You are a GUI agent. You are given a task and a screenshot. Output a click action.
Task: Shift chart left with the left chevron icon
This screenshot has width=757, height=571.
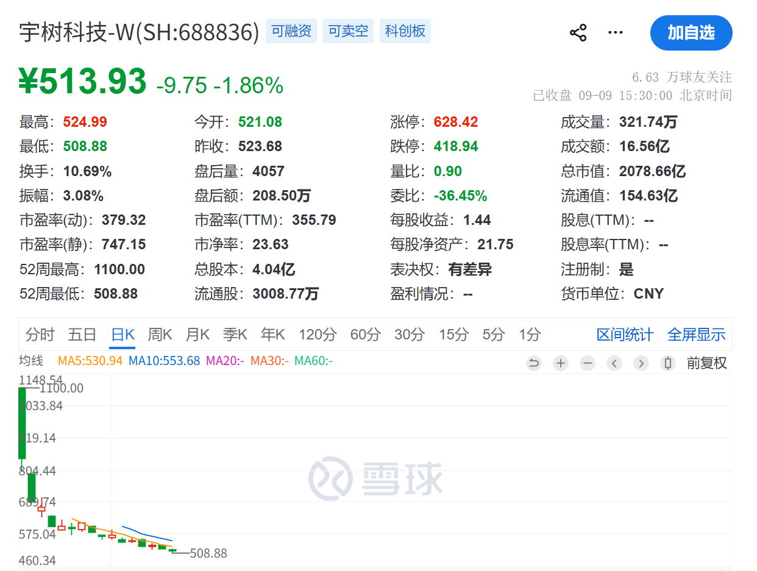point(614,364)
